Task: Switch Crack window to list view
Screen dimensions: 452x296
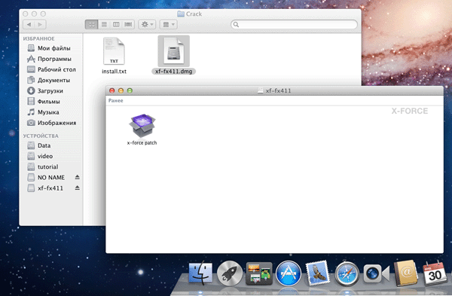Action: [104, 25]
